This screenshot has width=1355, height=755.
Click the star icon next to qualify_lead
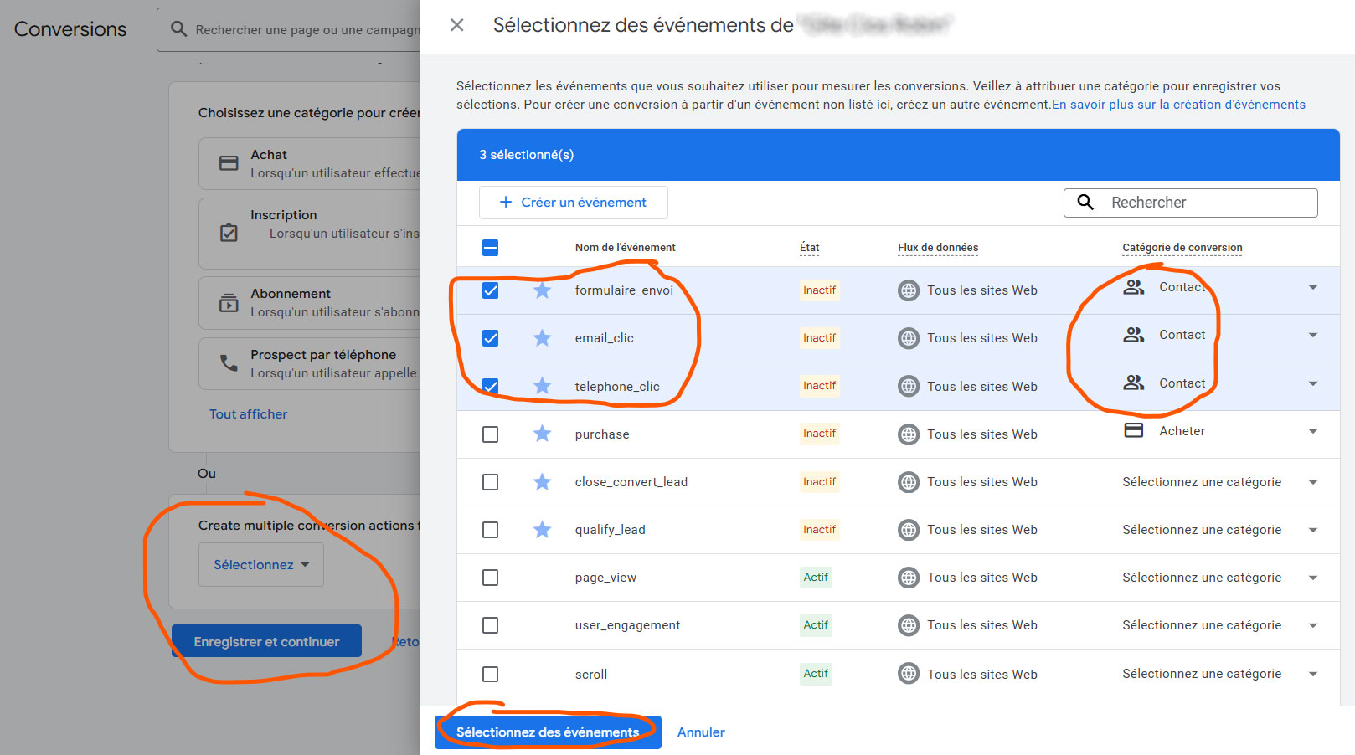tap(543, 530)
